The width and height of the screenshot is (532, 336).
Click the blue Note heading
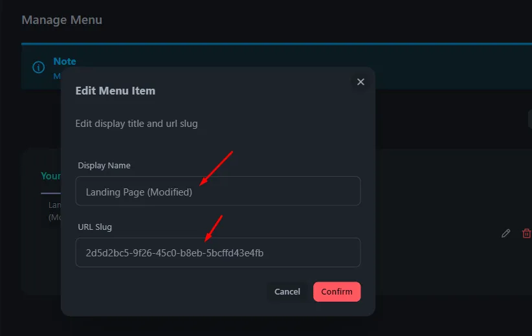pyautogui.click(x=65, y=62)
